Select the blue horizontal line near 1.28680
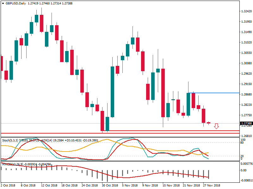 pyautogui.click(x=214, y=93)
